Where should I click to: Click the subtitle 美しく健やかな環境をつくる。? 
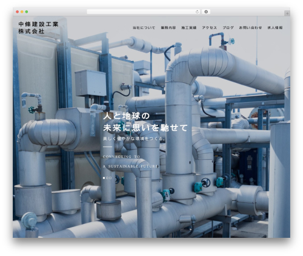click(x=135, y=139)
